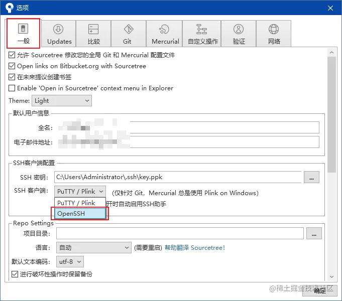Click the SSH 客户端 PuTTY / Plink combo box
The width and height of the screenshot is (342, 301).
80,191
